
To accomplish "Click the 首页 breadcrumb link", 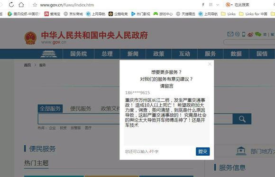I will pos(27,65).
